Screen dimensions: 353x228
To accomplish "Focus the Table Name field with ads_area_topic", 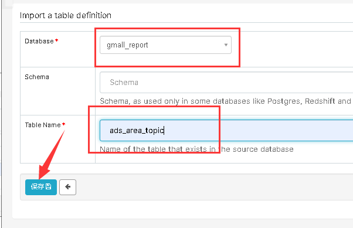I will coord(226,131).
